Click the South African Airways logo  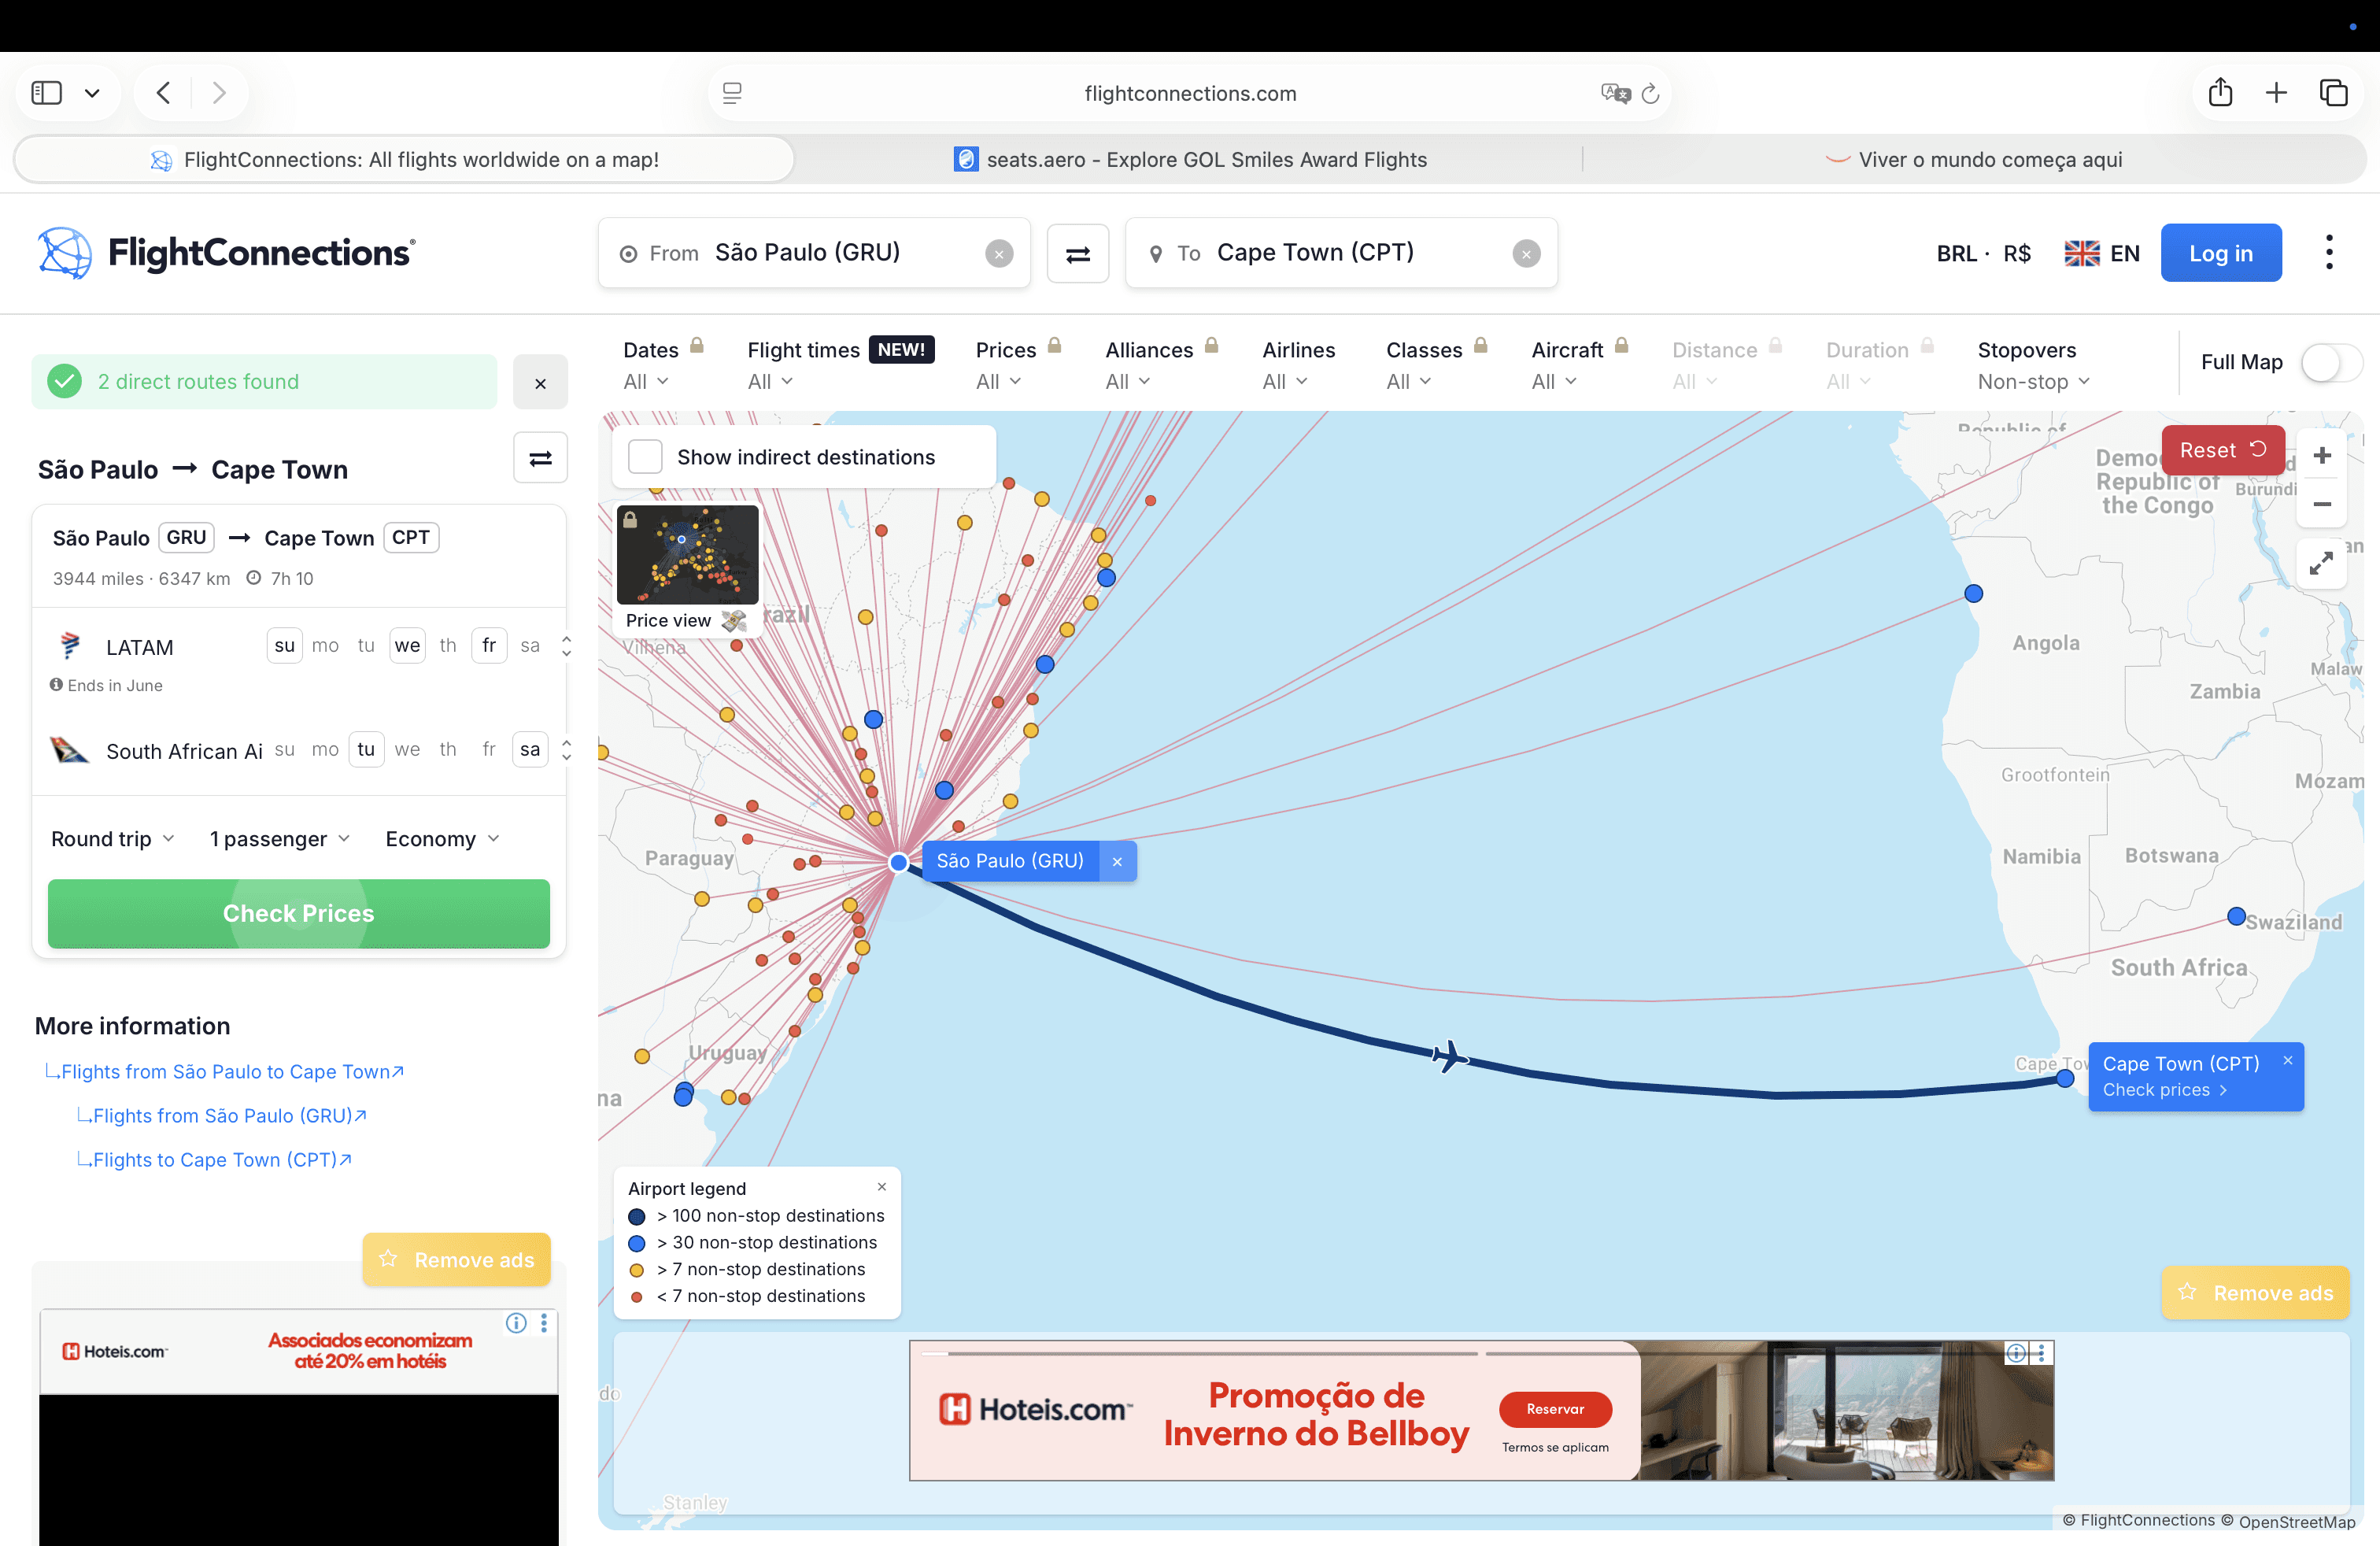69,750
